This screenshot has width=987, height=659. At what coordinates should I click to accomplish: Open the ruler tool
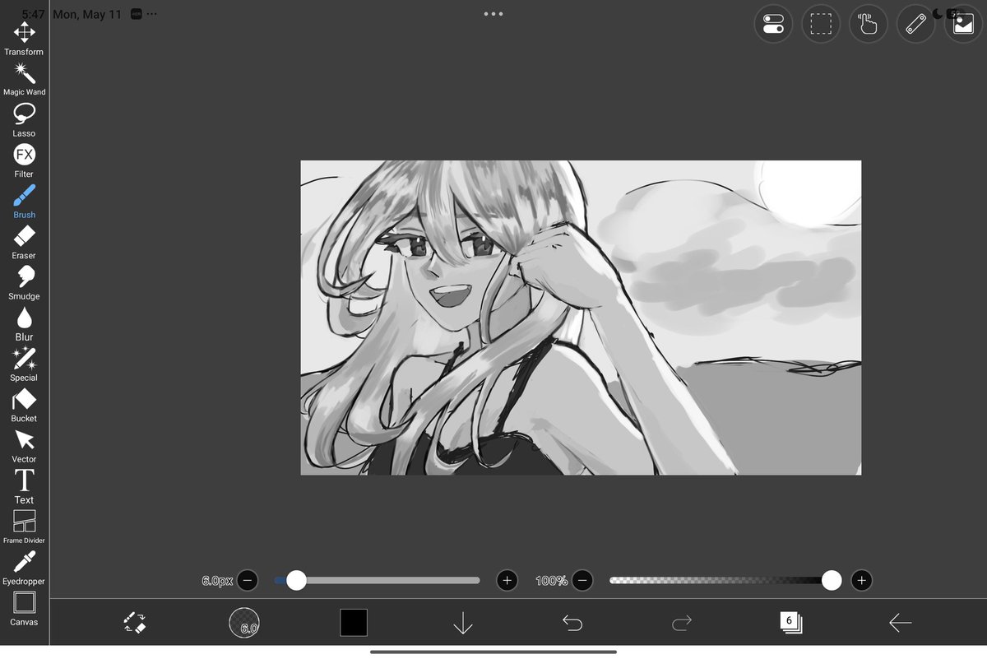coord(916,24)
